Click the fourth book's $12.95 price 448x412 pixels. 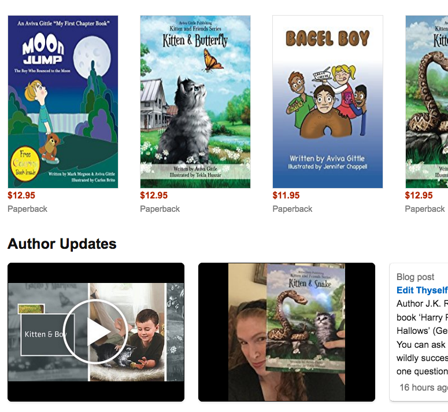pos(419,195)
